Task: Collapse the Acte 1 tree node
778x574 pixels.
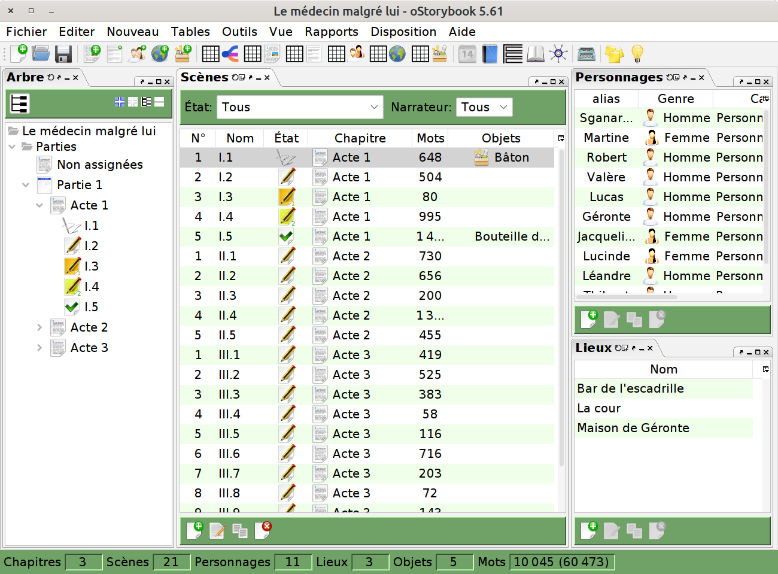Action: tap(39, 205)
